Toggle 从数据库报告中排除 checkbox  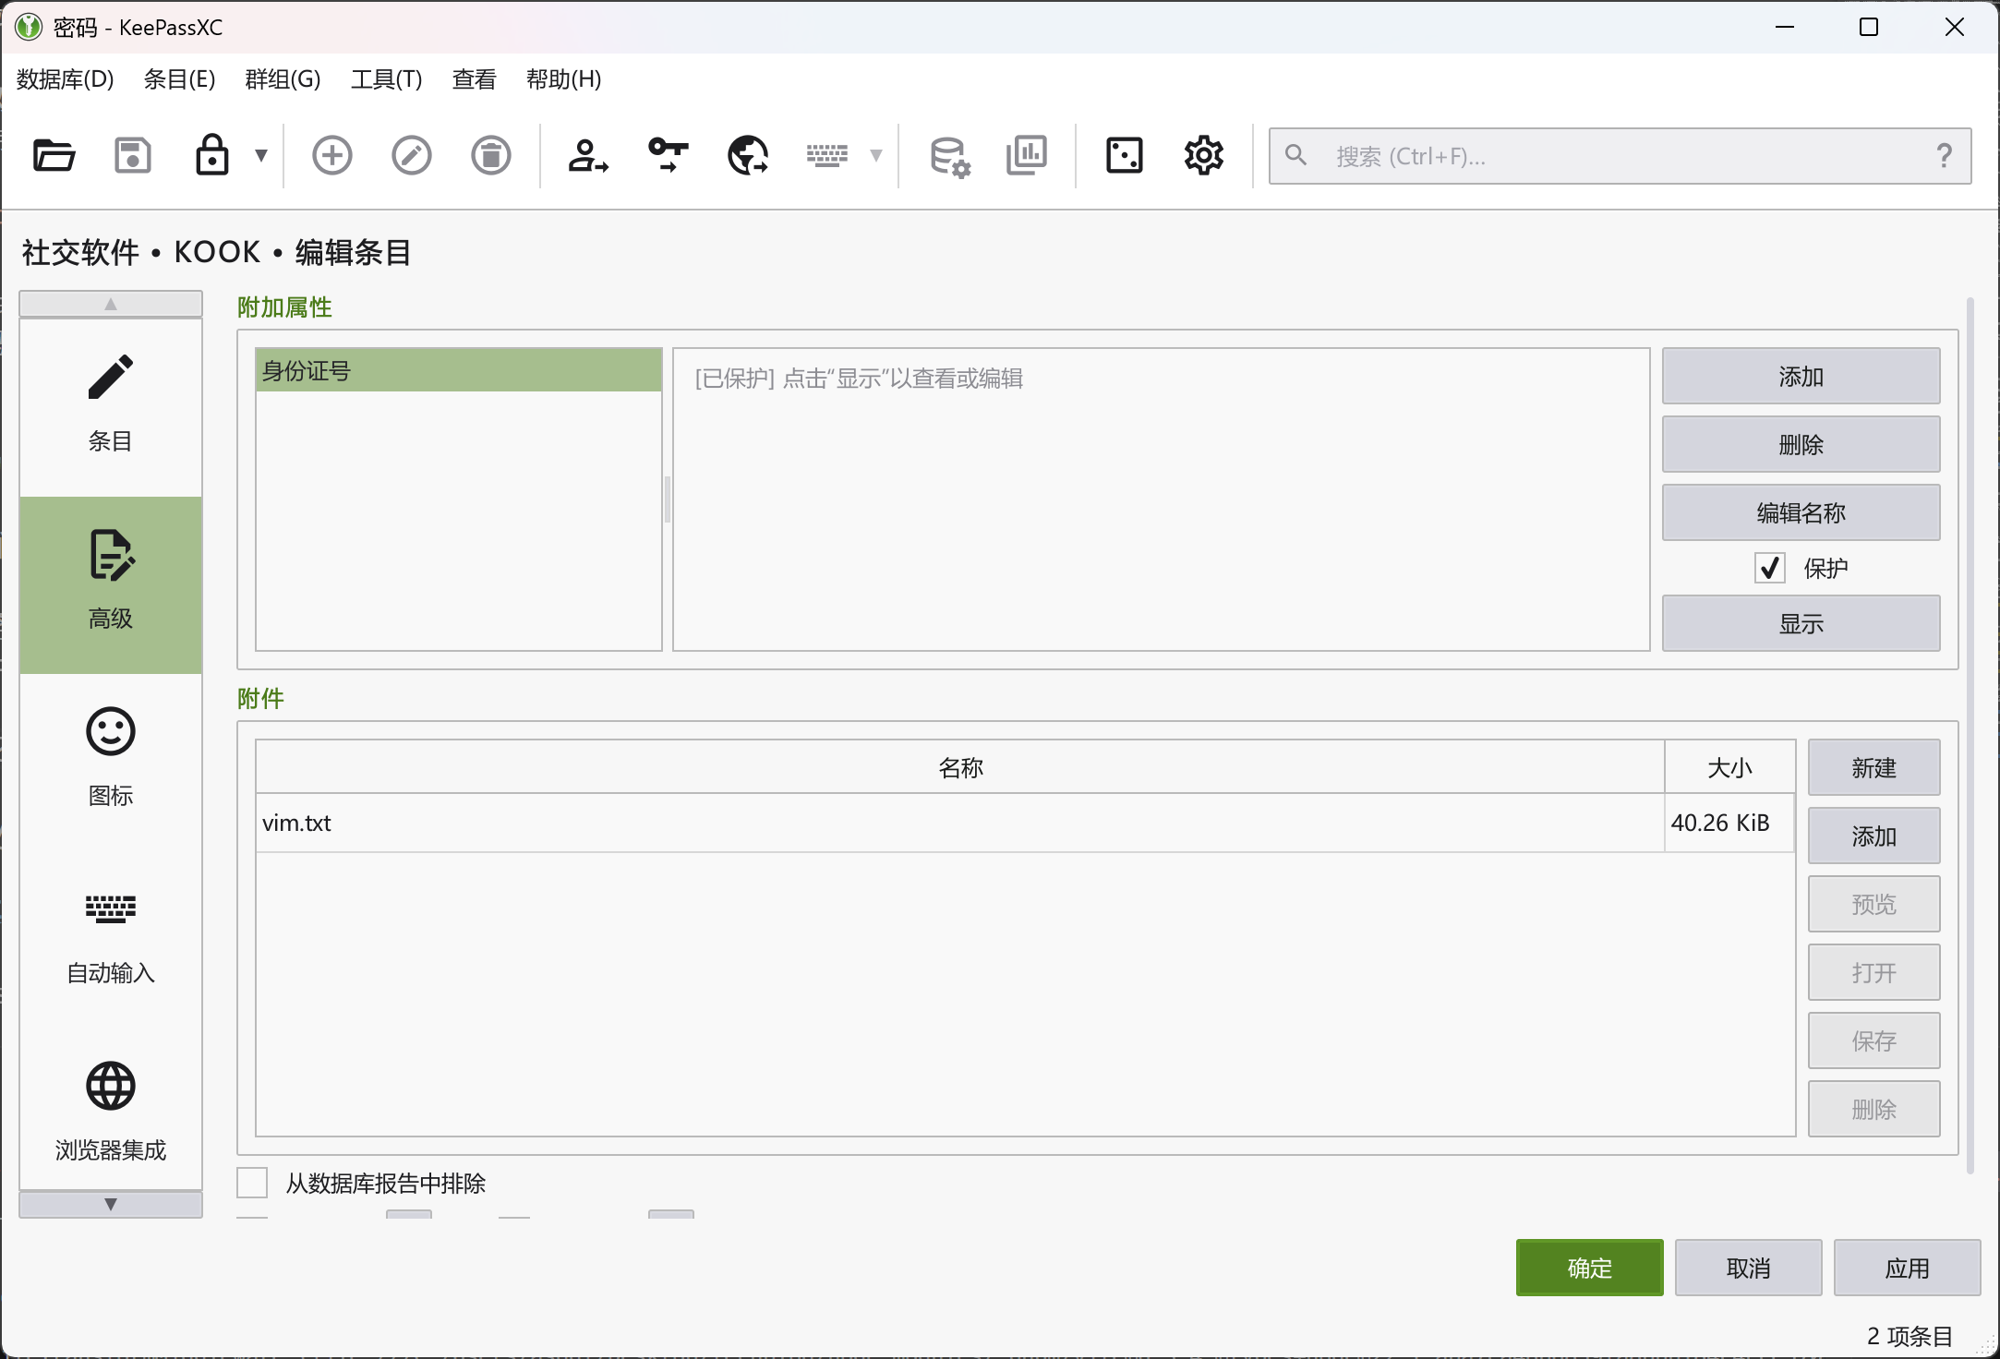pos(252,1183)
